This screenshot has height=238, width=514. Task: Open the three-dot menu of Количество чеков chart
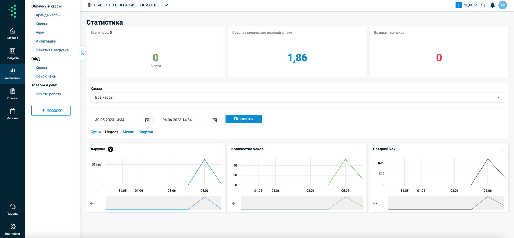click(x=360, y=150)
